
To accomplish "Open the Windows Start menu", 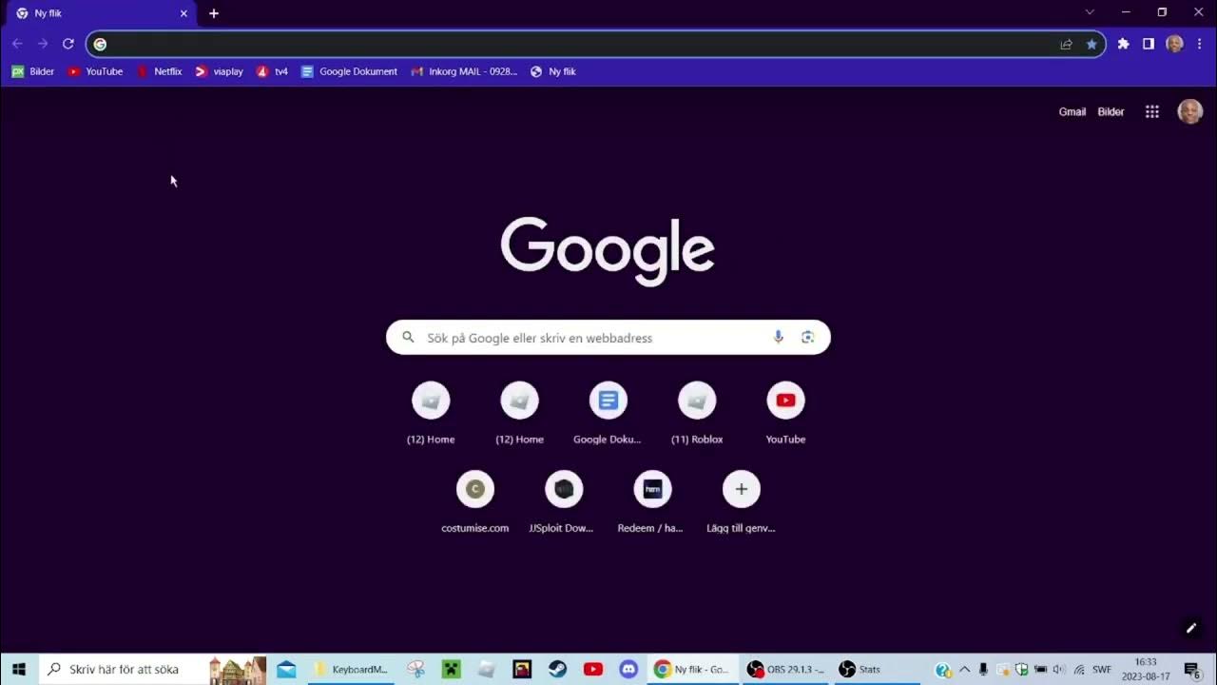I will (18, 669).
